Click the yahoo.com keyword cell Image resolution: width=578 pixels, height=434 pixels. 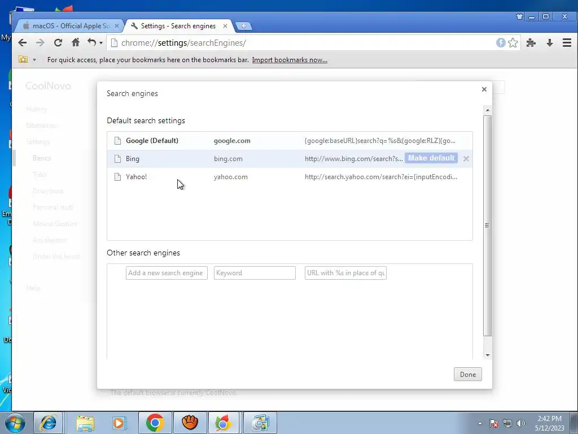tap(230, 177)
